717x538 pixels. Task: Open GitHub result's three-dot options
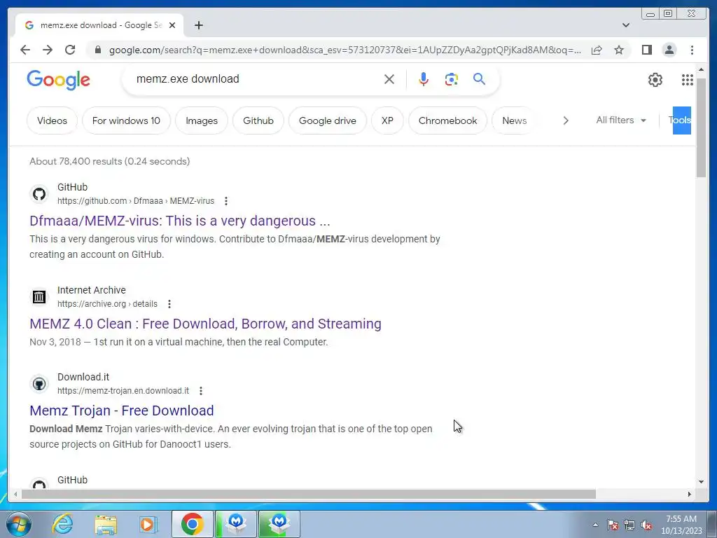pyautogui.click(x=226, y=201)
